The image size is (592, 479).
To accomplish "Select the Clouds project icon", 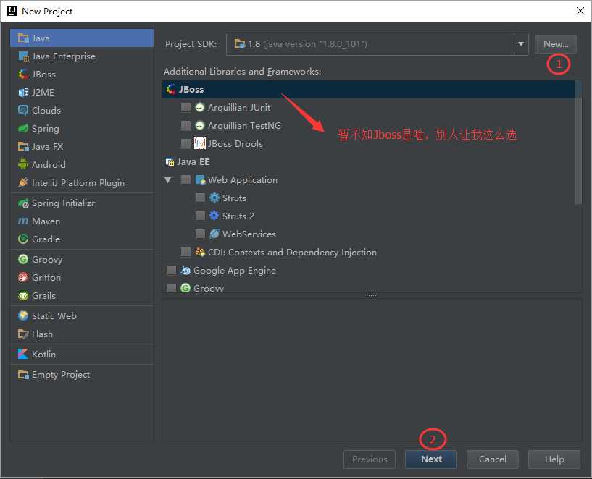I will [23, 111].
